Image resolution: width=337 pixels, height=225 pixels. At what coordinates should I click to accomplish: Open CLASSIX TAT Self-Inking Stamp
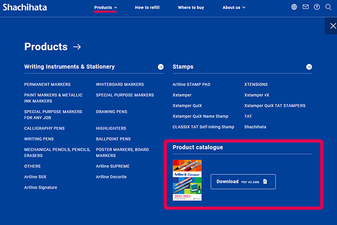tap(203, 127)
